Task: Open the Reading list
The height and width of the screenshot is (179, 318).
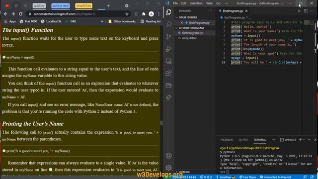Action: click(x=151, y=21)
